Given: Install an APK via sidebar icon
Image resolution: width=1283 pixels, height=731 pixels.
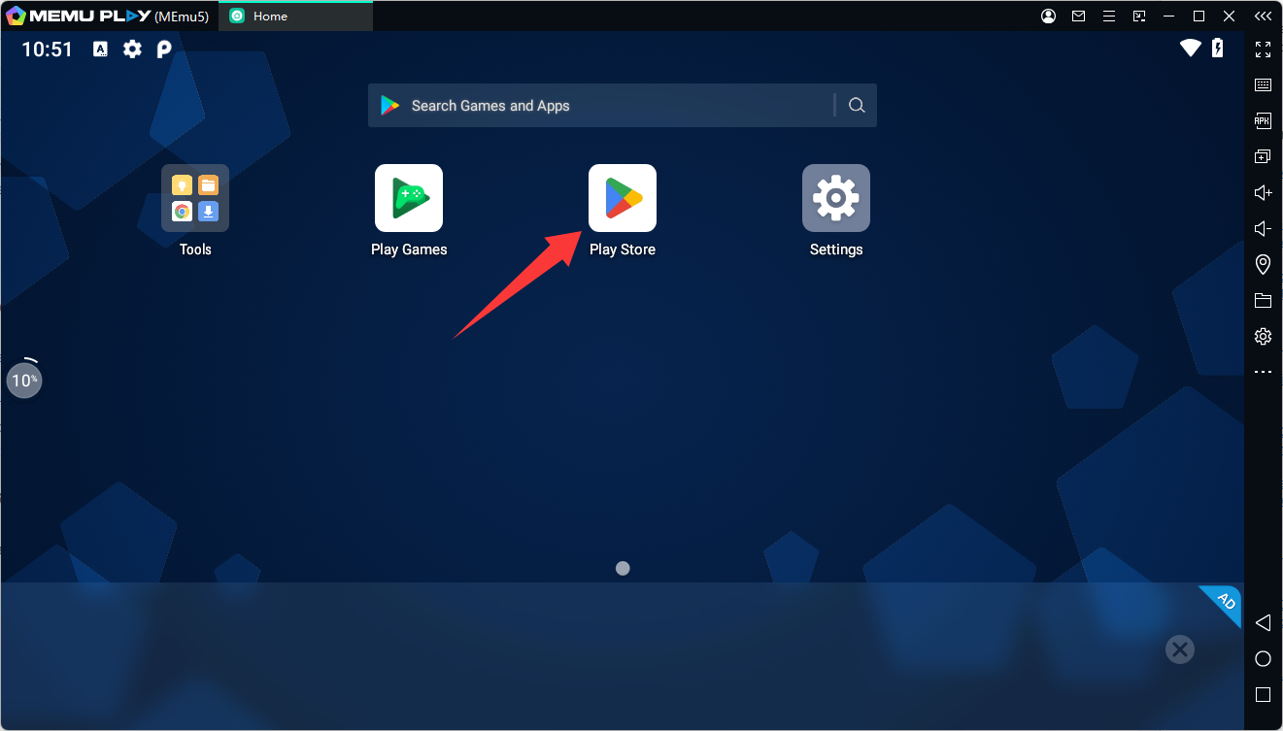Looking at the screenshot, I should pos(1263,120).
